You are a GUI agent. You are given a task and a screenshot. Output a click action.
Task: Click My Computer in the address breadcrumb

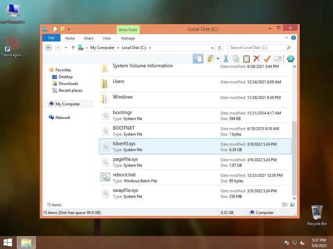point(102,48)
